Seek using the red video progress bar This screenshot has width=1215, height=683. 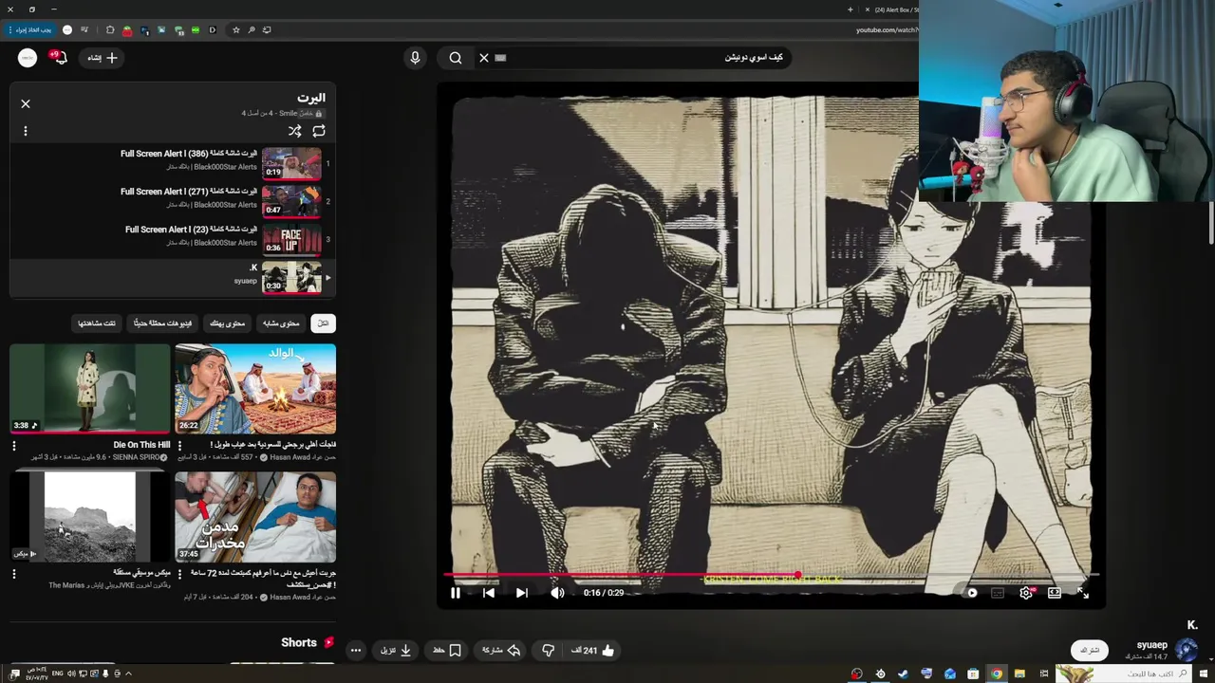tap(771, 575)
